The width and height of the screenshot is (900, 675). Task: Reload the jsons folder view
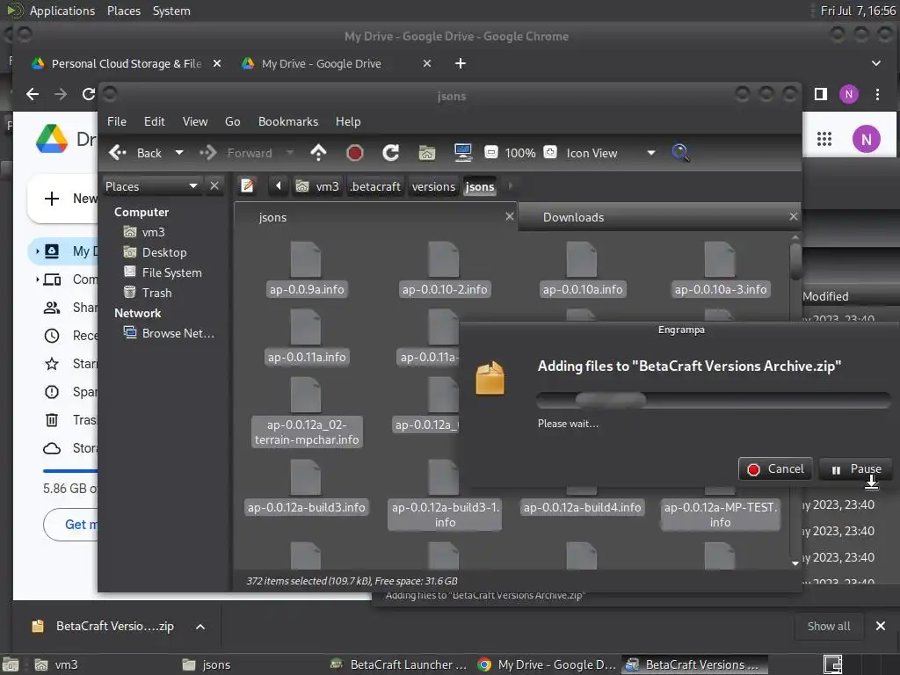[x=391, y=153]
